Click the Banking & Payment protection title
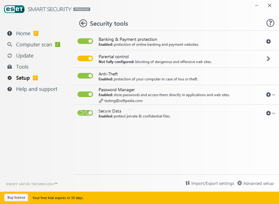279x204 pixels. point(128,39)
